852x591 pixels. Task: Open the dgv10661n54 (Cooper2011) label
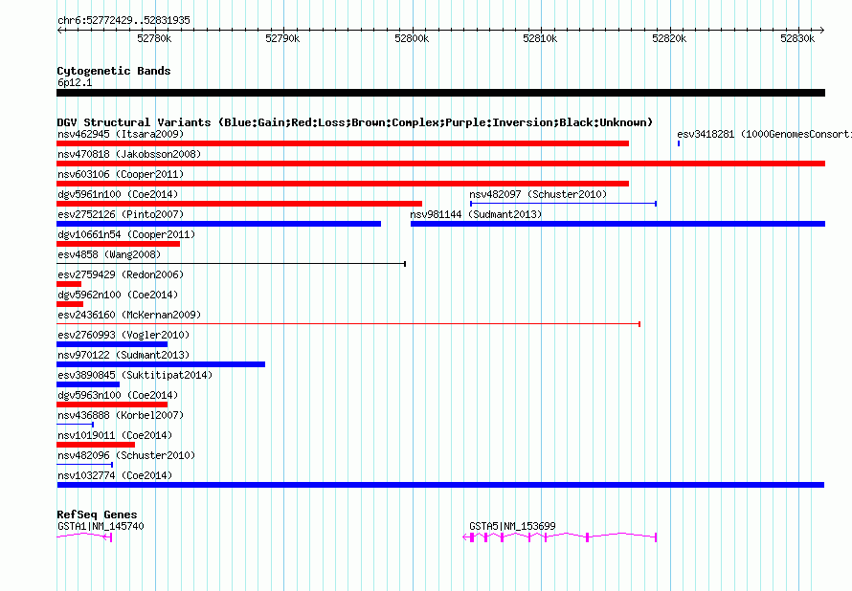126,234
